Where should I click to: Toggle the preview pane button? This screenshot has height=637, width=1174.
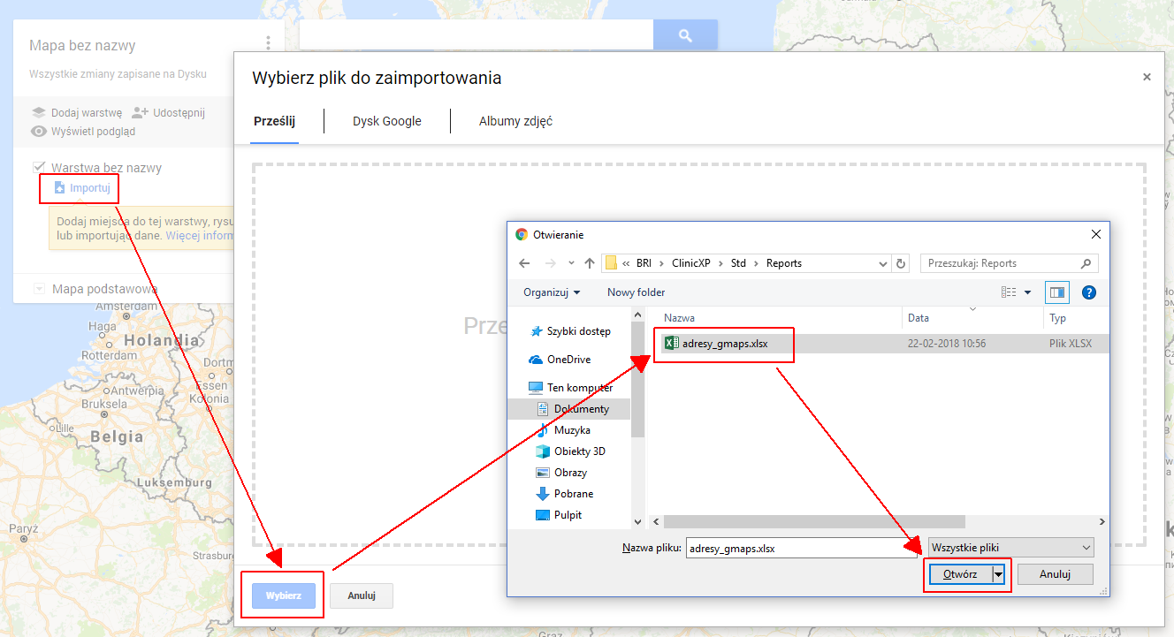click(x=1057, y=292)
